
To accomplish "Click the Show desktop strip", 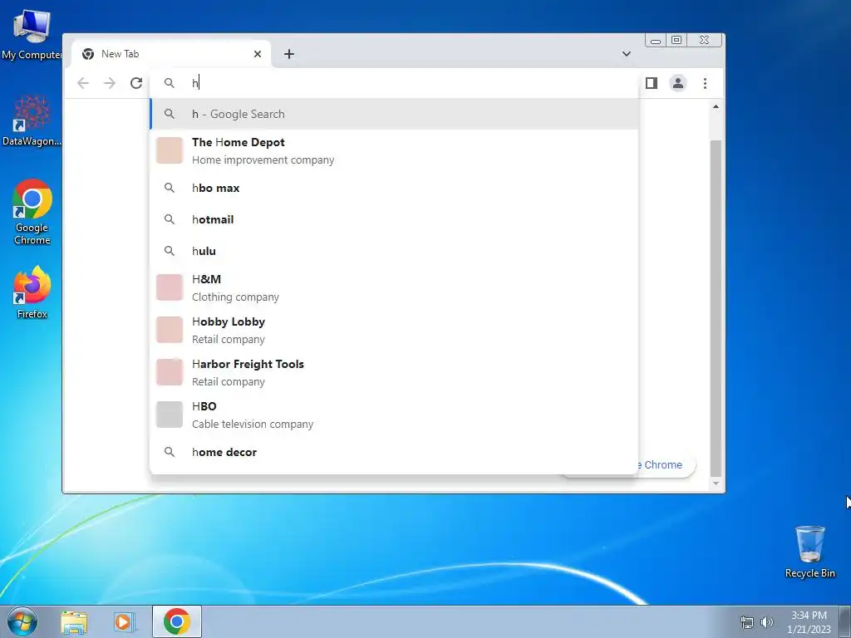I will click(845, 621).
